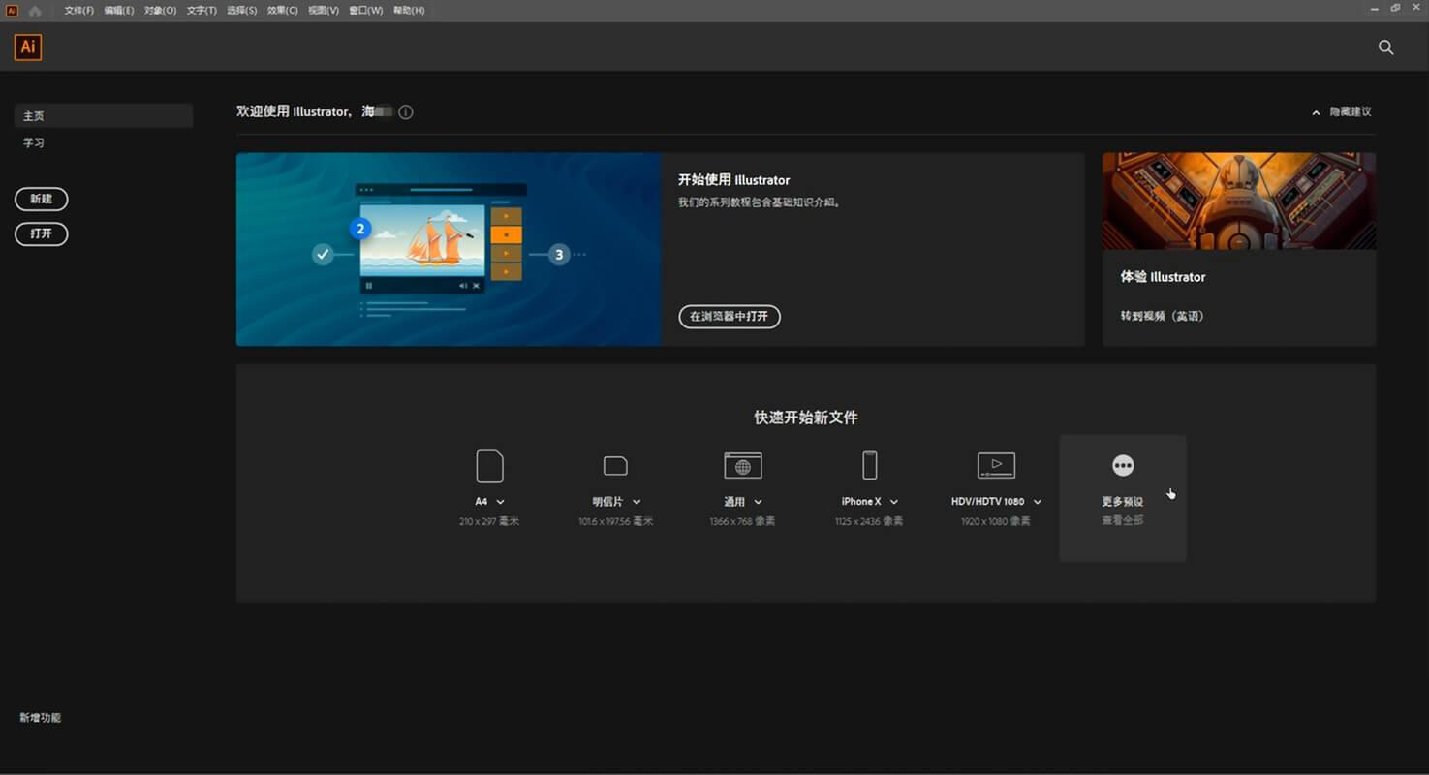Follow the 转到视频（英语）link
This screenshot has height=775, width=1429.
coord(1163,316)
